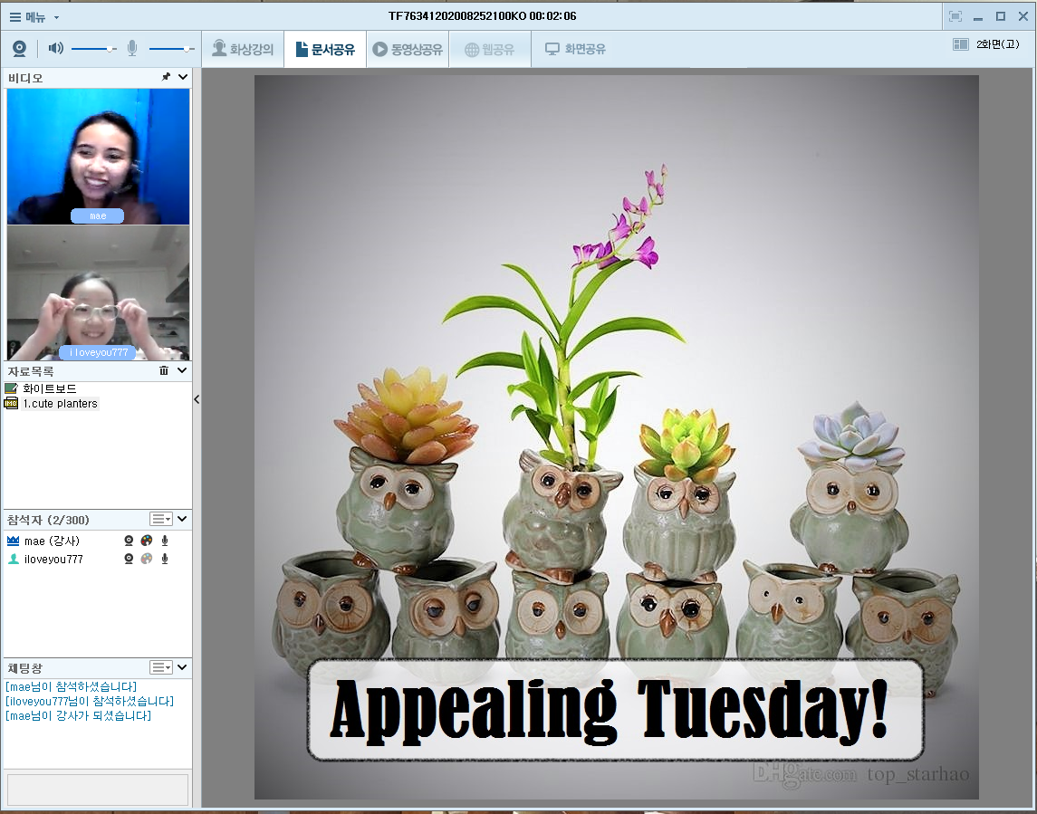The image size is (1037, 814).
Task: Click the trash icon in the 자료목록 panel
Action: tap(164, 370)
